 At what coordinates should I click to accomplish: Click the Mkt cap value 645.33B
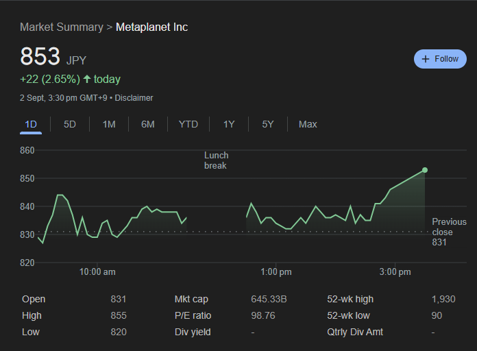269,300
